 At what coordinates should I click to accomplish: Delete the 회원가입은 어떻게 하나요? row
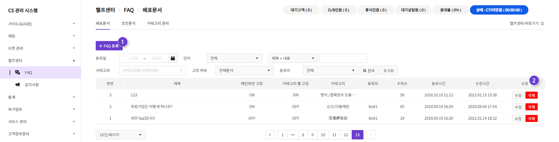point(531,107)
